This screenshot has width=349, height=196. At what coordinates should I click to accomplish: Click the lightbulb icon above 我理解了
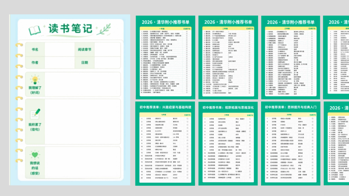[35, 80]
